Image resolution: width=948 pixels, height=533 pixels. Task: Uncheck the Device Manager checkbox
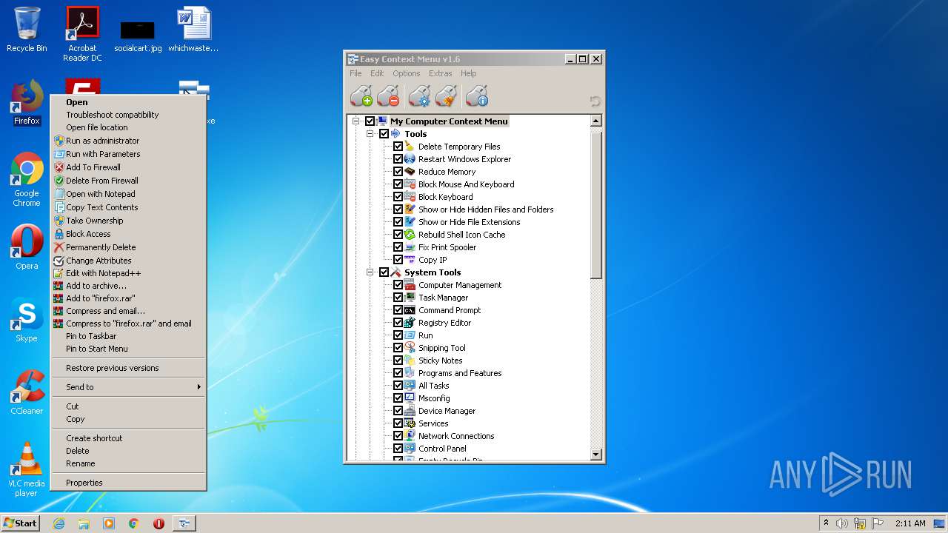398,411
